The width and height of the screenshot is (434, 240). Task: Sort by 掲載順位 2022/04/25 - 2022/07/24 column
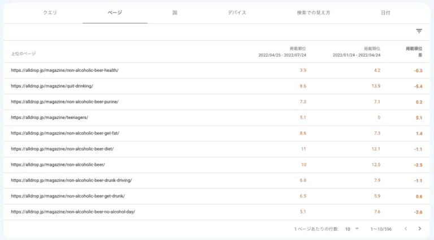[x=283, y=52]
